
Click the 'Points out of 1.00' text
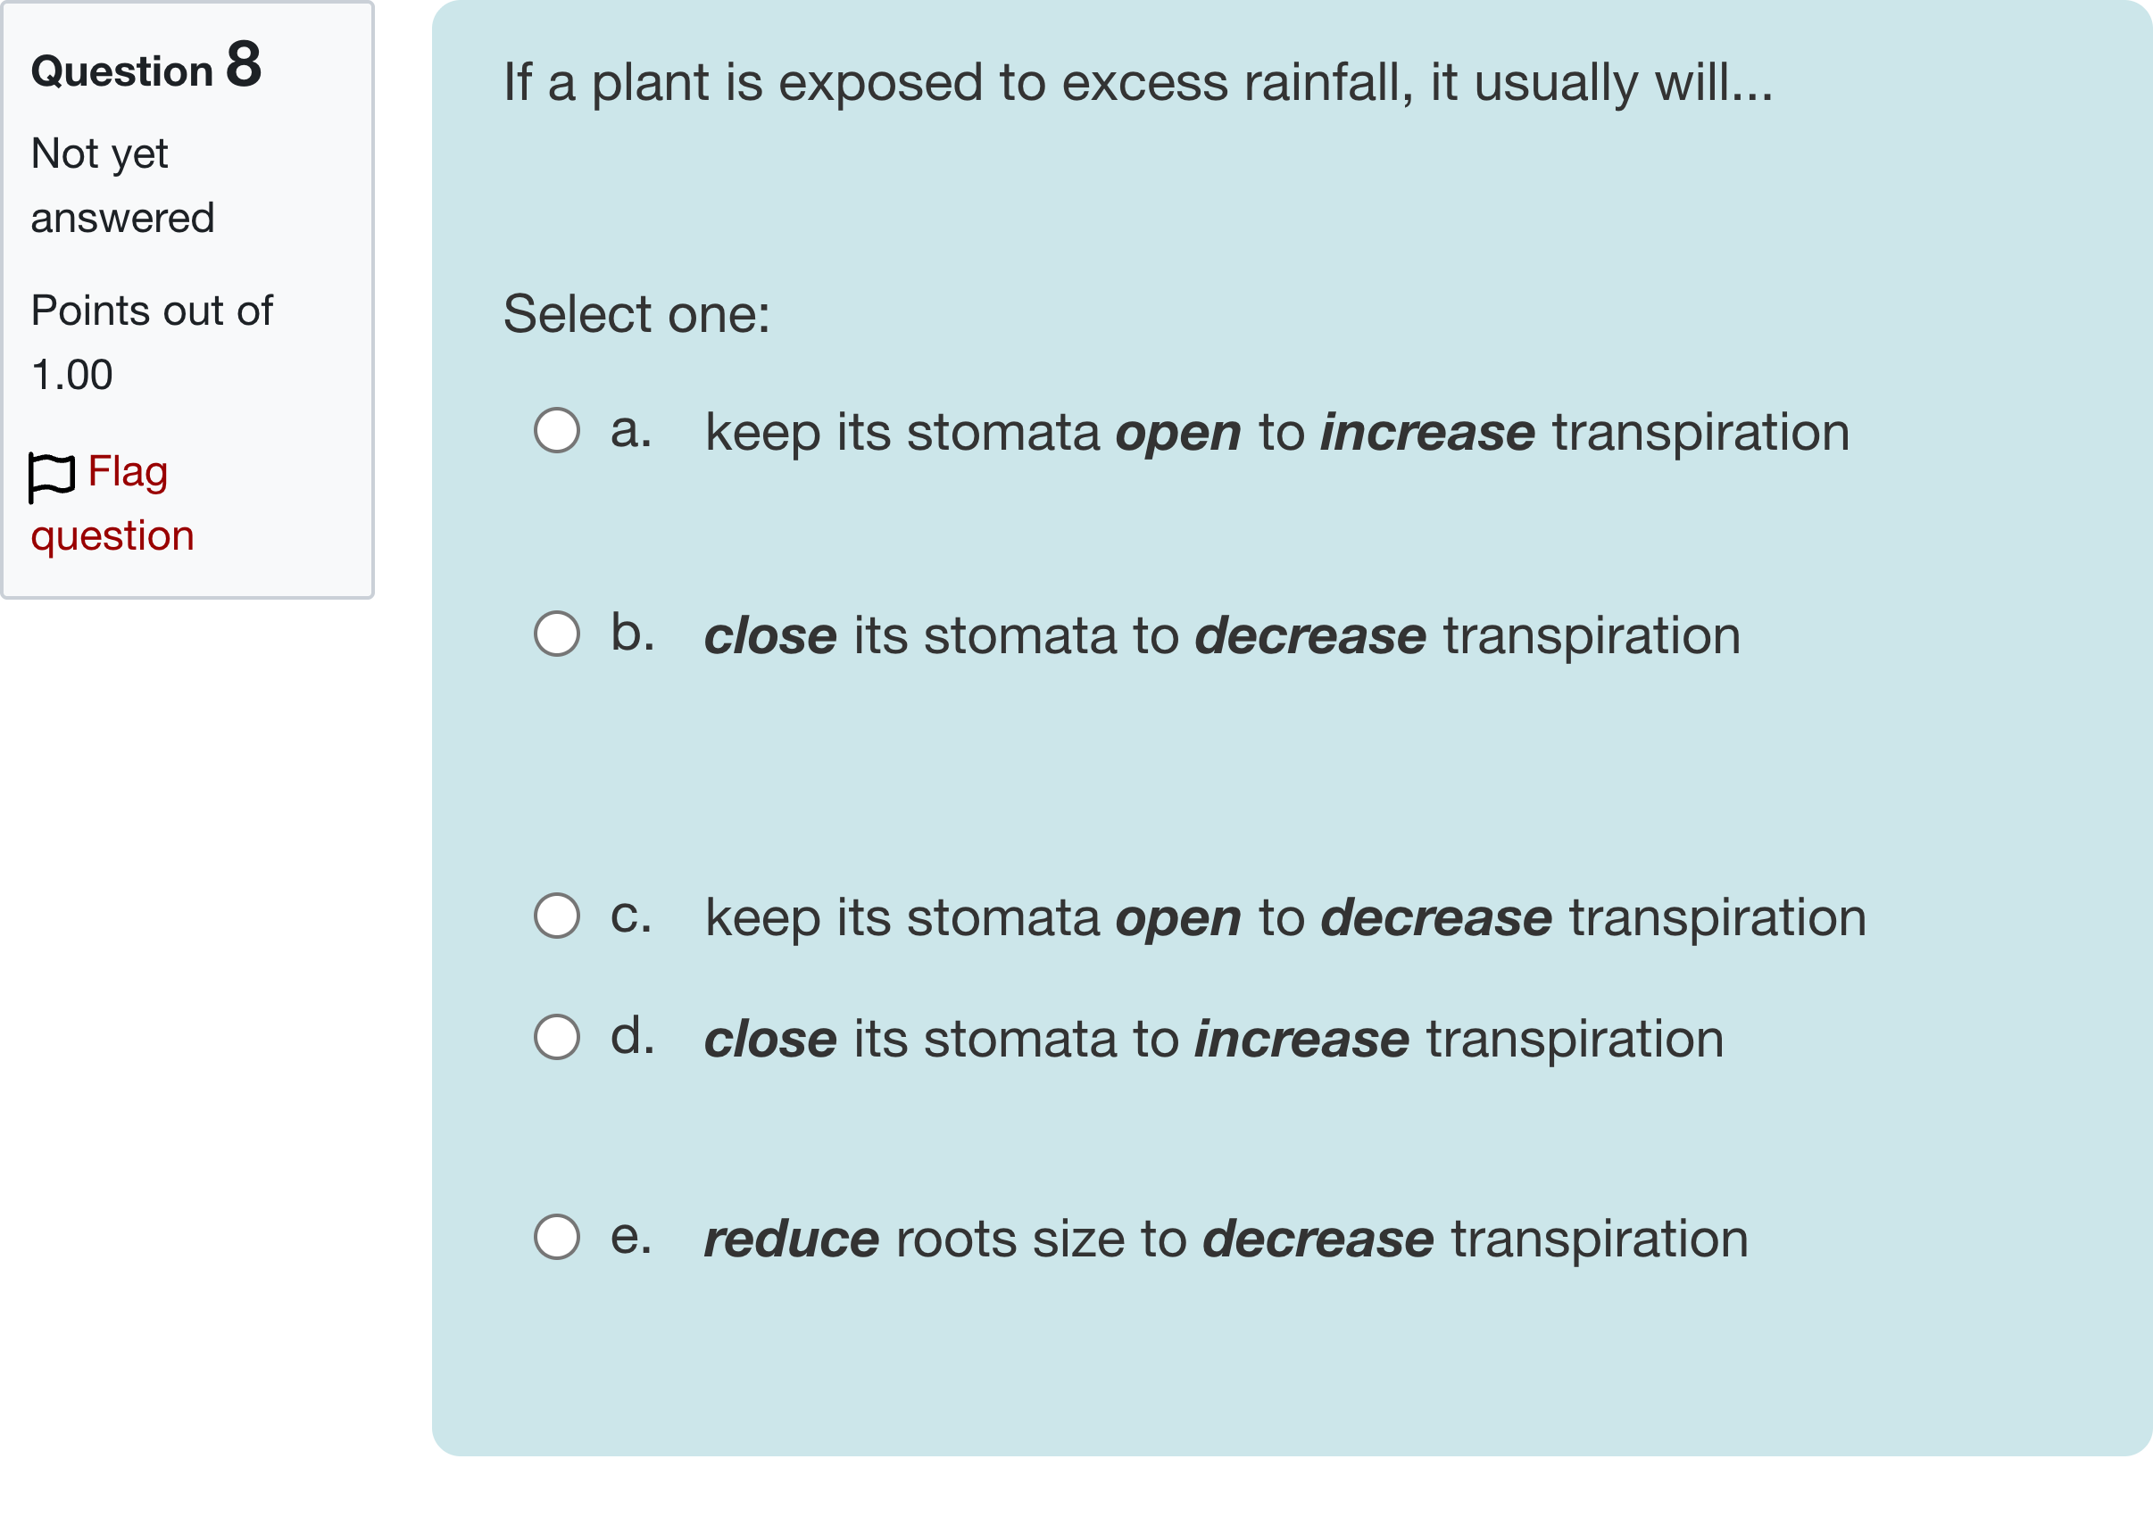(x=151, y=342)
